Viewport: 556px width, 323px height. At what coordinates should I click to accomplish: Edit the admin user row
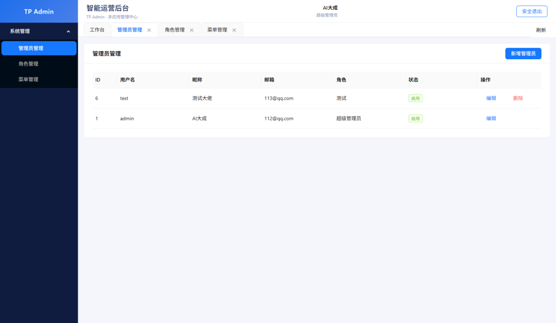491,118
